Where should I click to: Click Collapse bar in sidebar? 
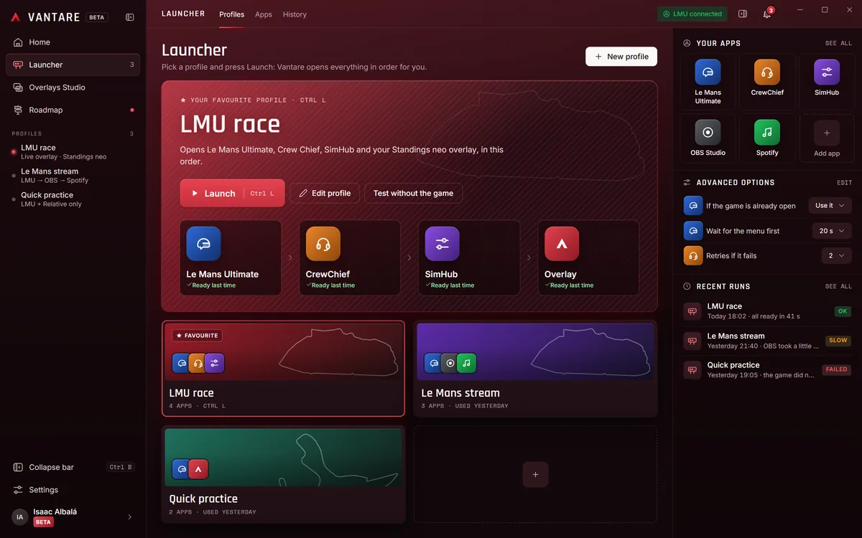(73, 467)
